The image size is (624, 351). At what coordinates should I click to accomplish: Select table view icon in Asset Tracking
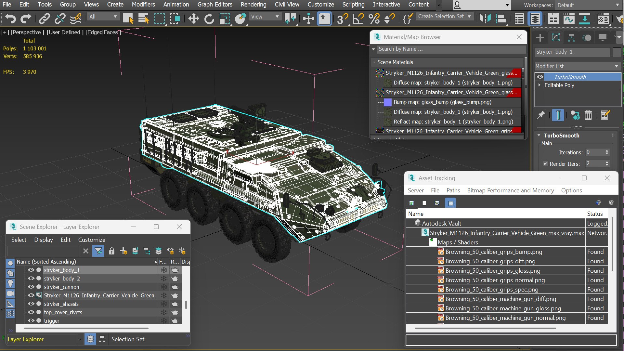[450, 203]
